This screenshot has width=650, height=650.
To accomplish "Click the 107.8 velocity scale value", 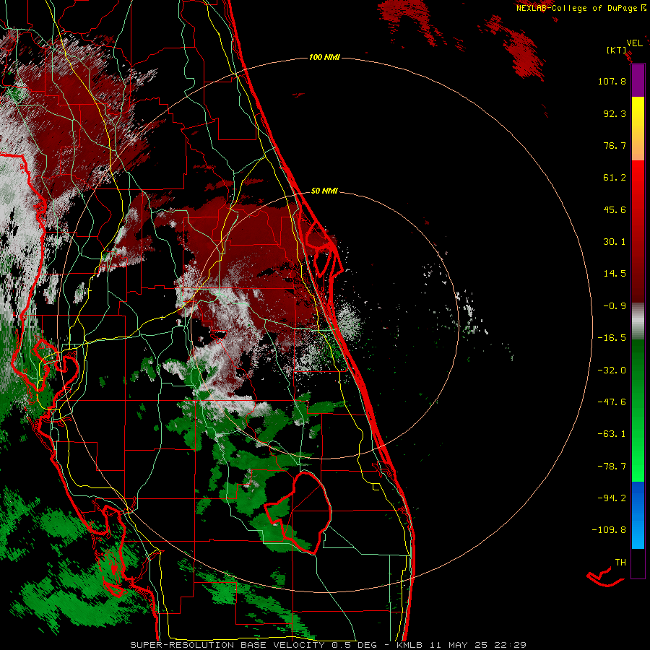I will (612, 81).
